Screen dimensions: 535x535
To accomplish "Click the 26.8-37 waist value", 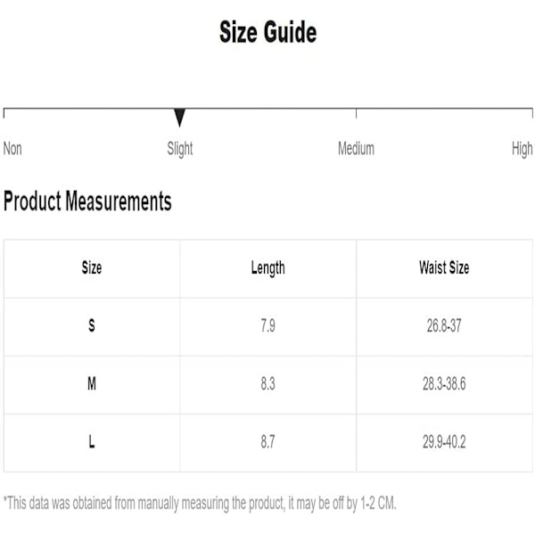I will pyautogui.click(x=444, y=325).
